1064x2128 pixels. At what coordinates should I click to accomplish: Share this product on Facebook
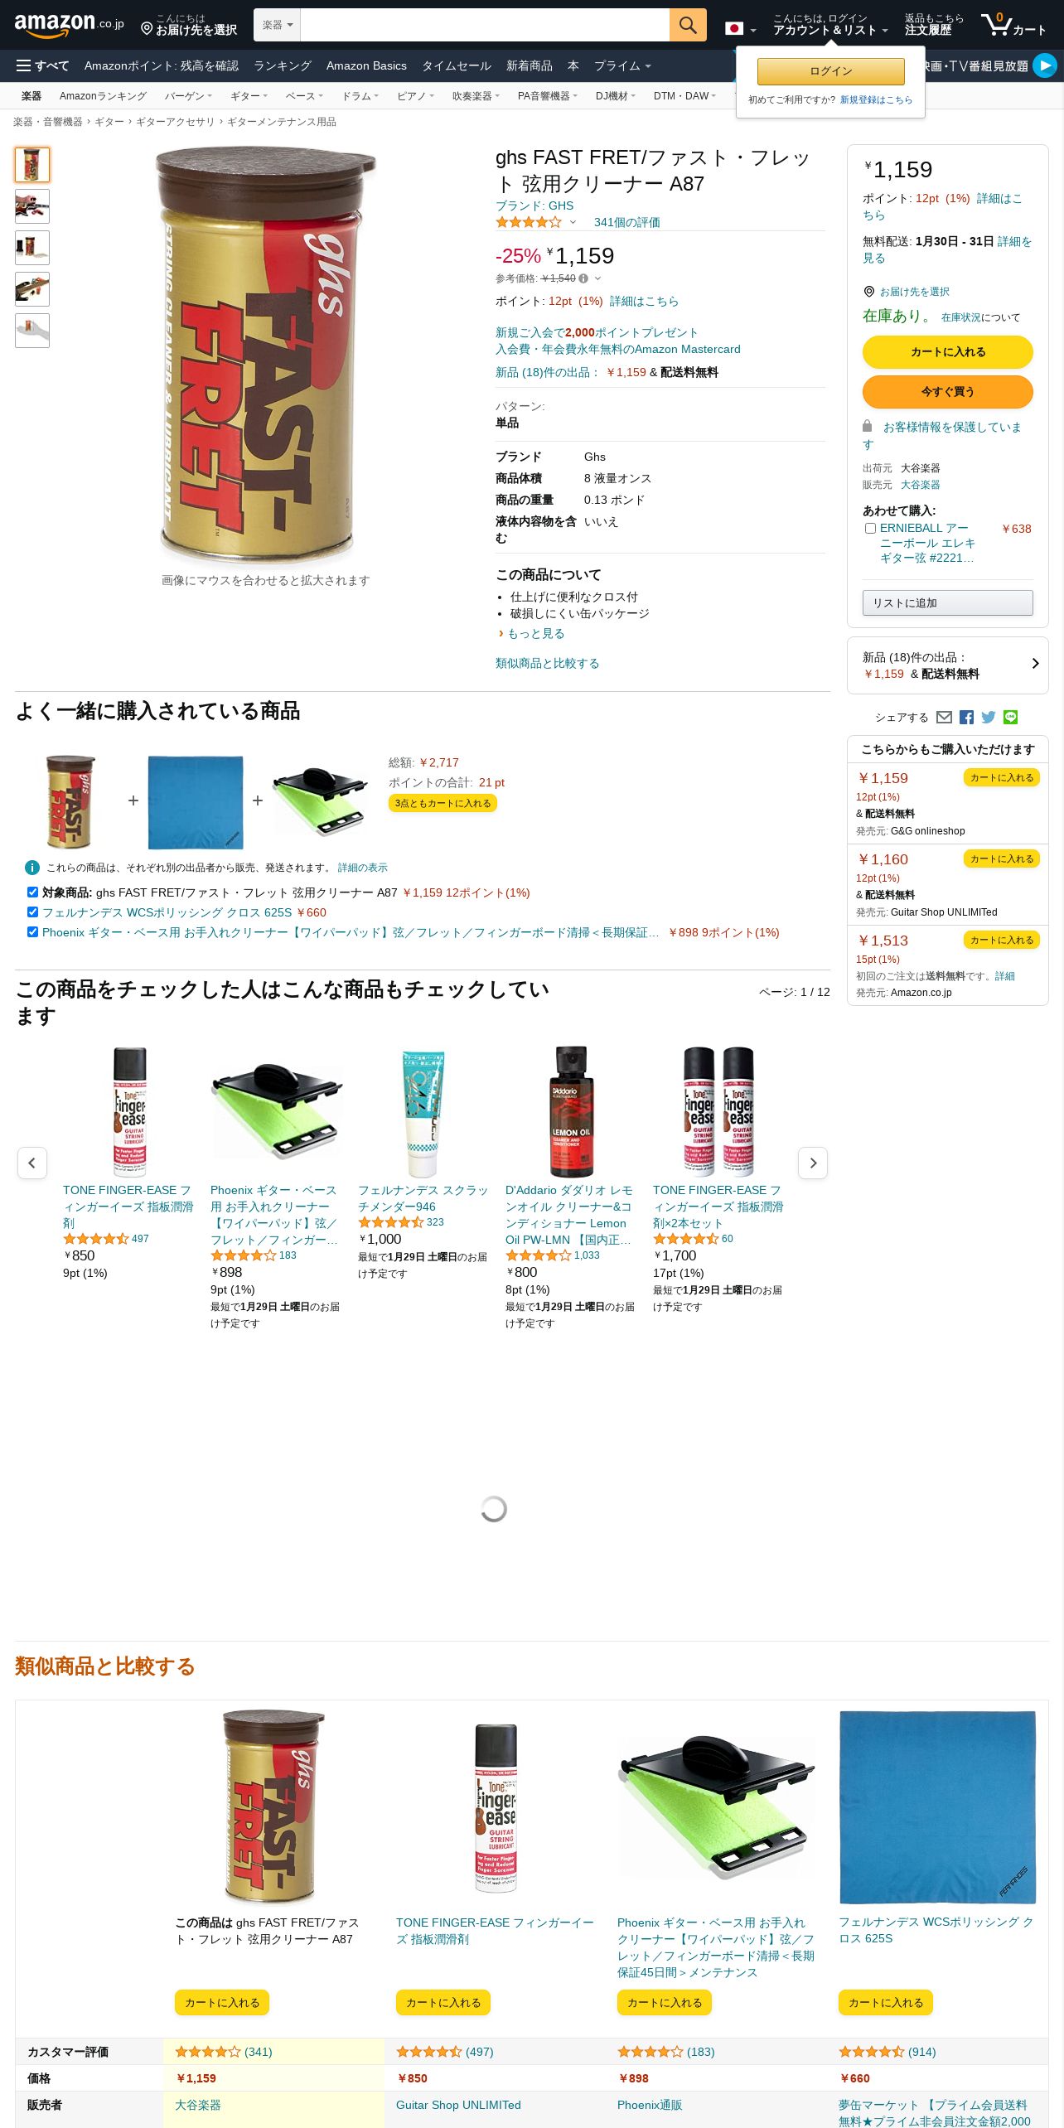(966, 718)
